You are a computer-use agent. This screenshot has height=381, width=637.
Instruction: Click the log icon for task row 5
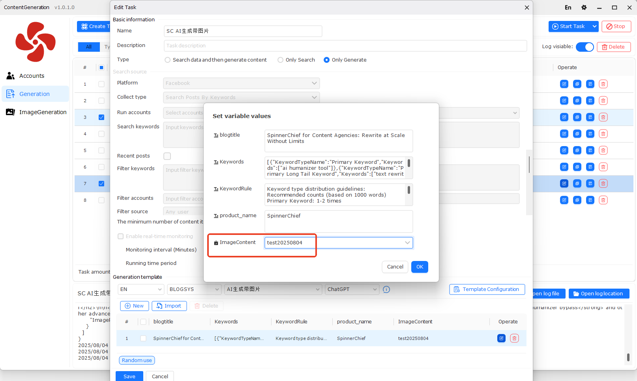[x=590, y=150]
